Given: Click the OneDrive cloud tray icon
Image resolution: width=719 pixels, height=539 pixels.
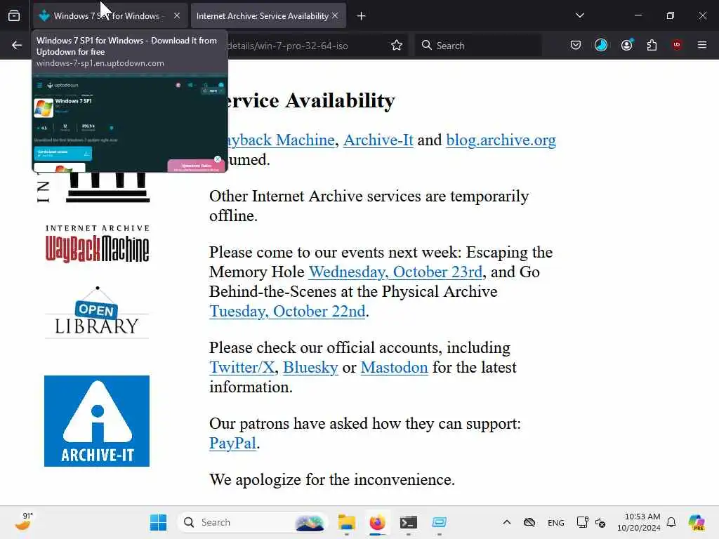Looking at the screenshot, I should click(529, 522).
